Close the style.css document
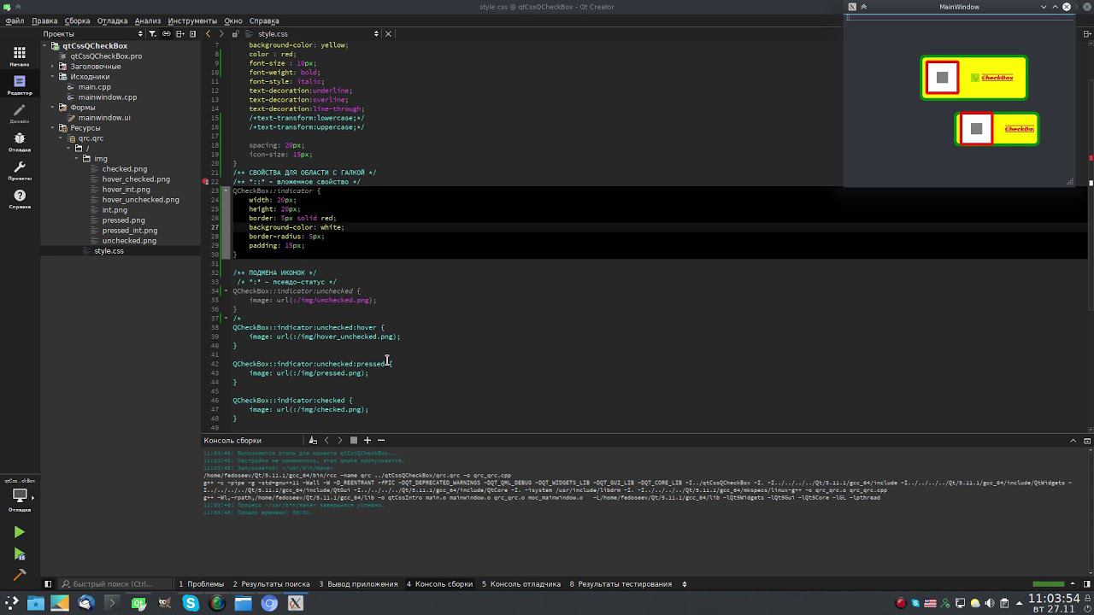 [x=388, y=34]
